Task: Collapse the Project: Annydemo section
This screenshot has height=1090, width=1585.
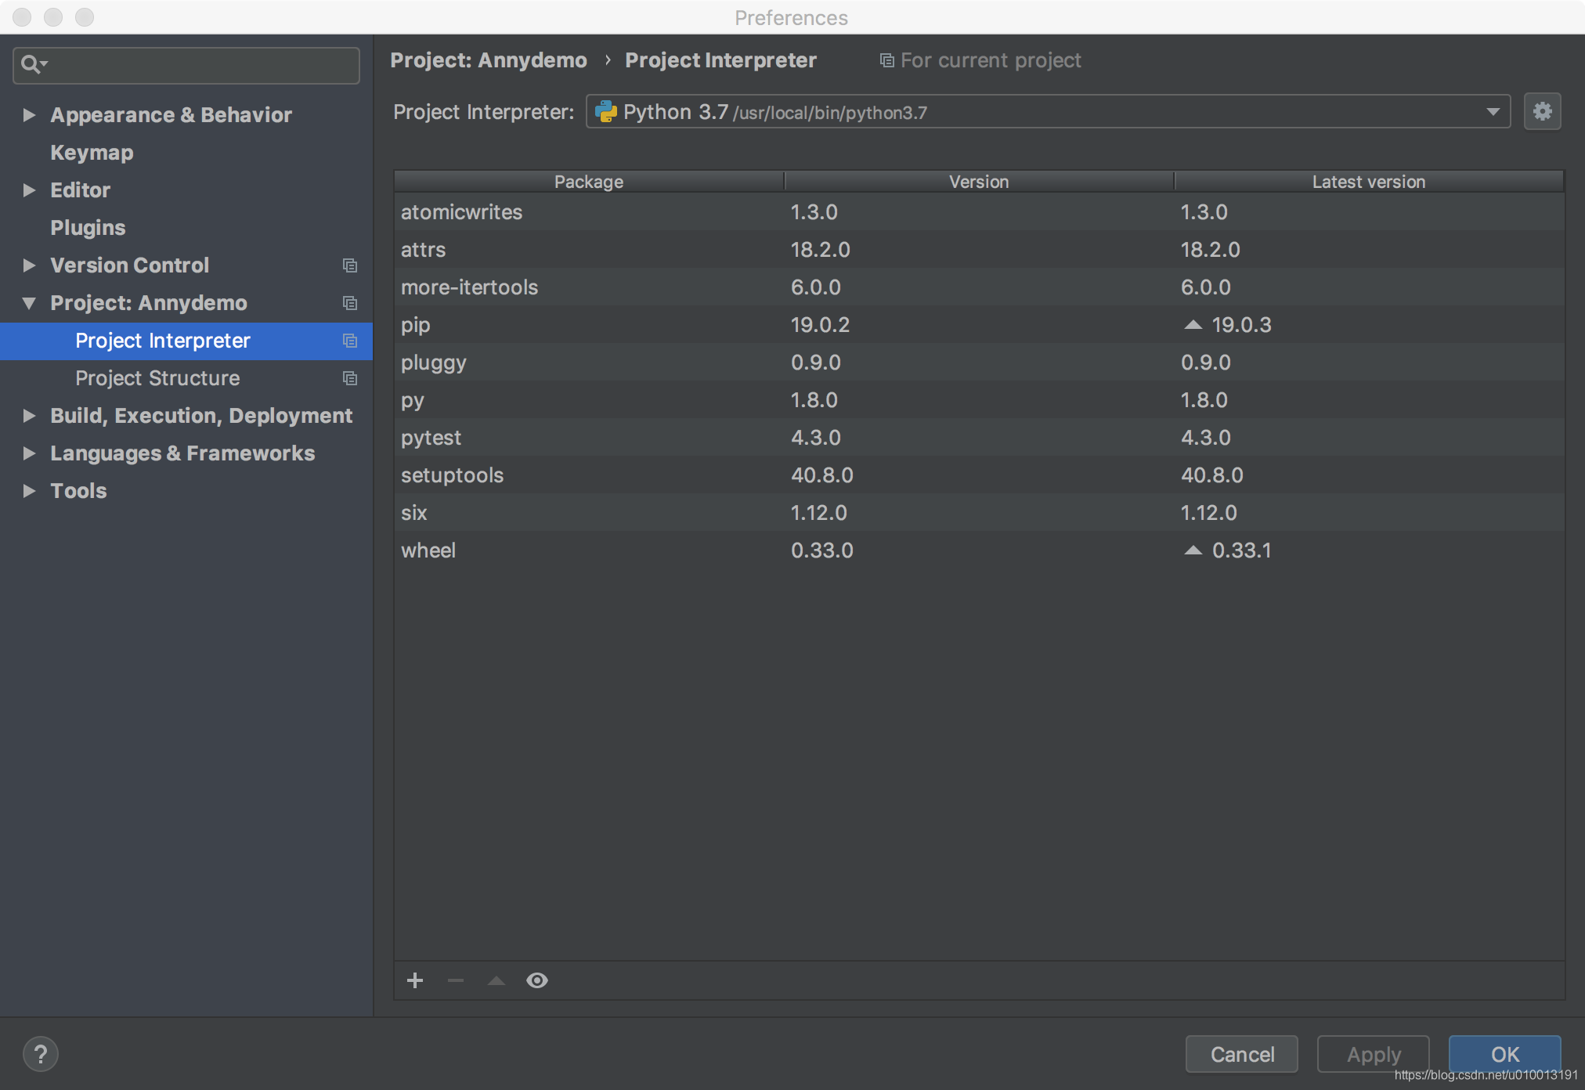Action: point(29,303)
